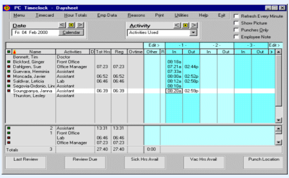Select Bennett, Tim row
The image size is (289, 178).
coord(140,57)
